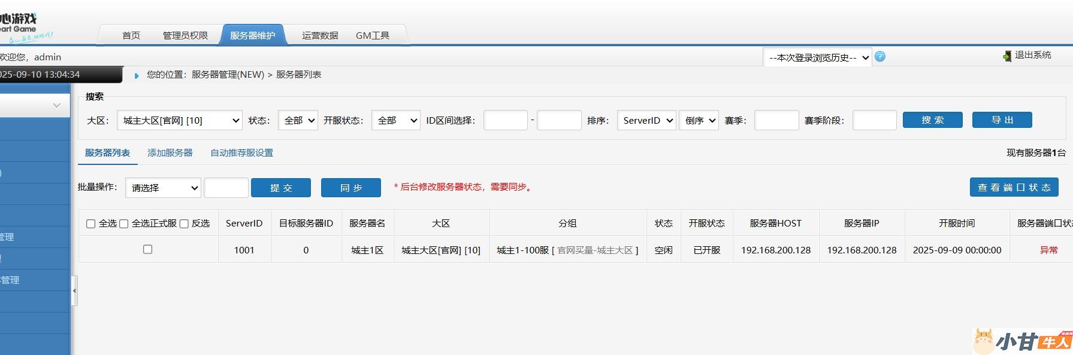Open the ServerID sort field dropdown

click(646, 120)
